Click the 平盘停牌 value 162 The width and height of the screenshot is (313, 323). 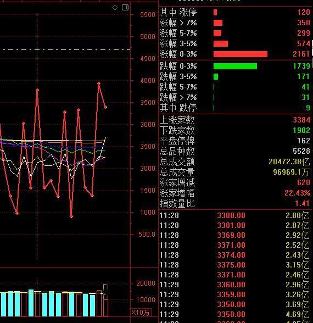[304, 141]
